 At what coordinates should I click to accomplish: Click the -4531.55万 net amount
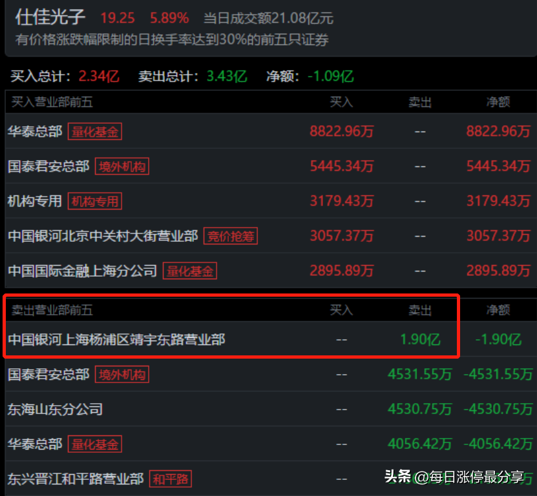[498, 375]
